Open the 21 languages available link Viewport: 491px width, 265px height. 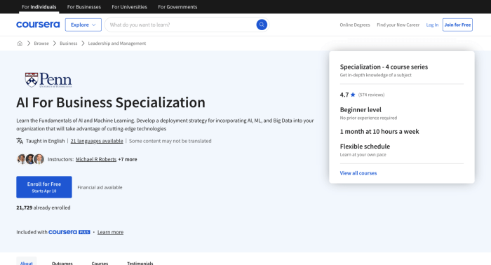(x=97, y=141)
